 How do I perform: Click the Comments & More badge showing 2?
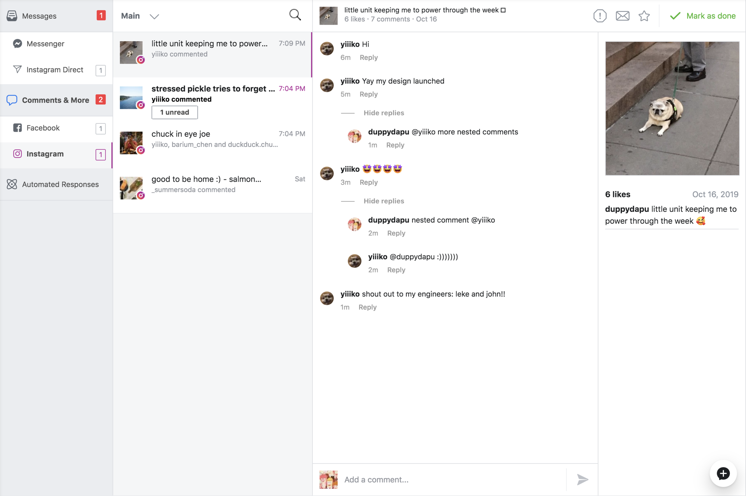pyautogui.click(x=101, y=100)
